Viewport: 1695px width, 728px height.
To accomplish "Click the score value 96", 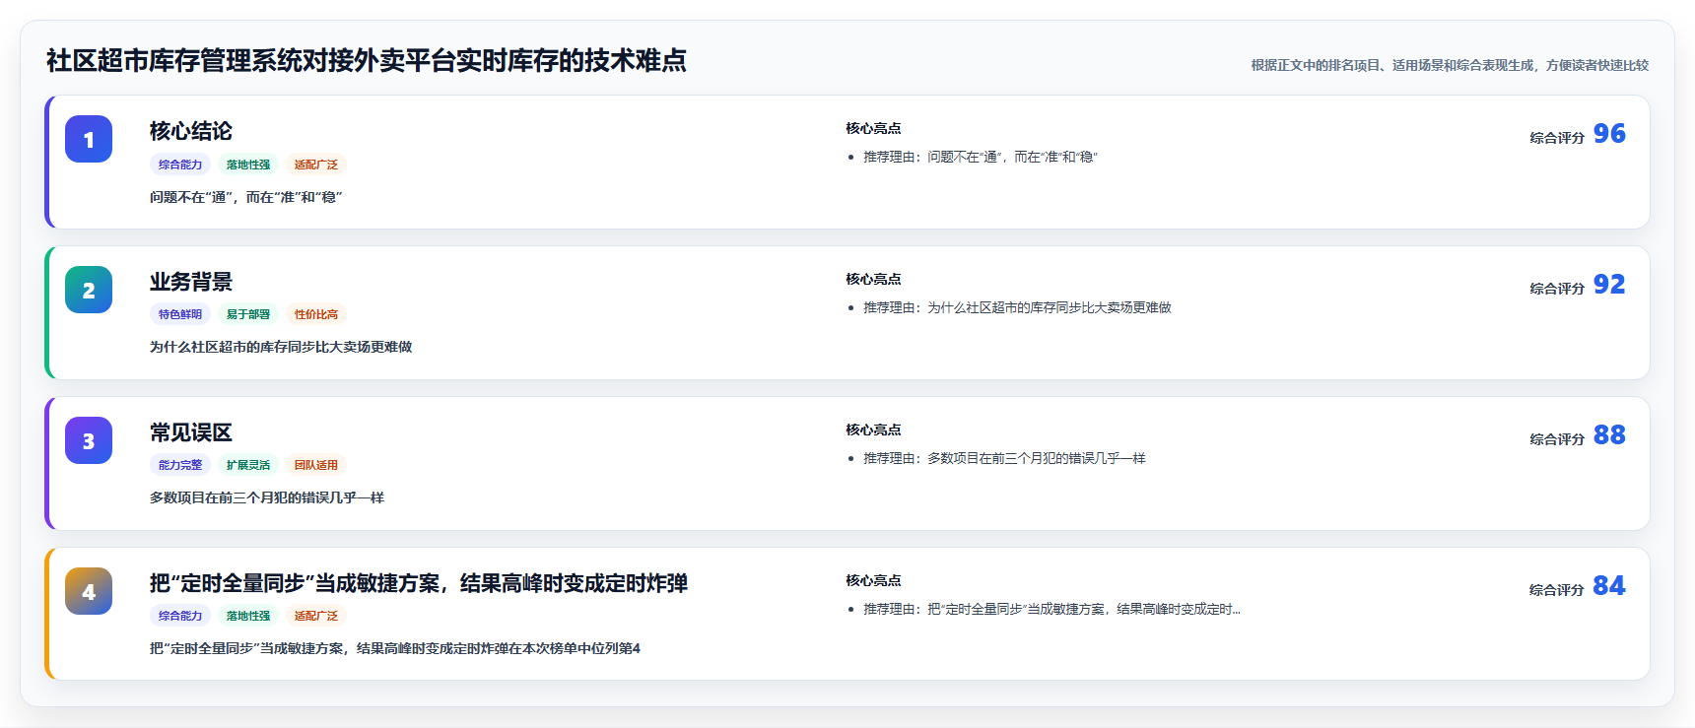I will click(x=1609, y=134).
